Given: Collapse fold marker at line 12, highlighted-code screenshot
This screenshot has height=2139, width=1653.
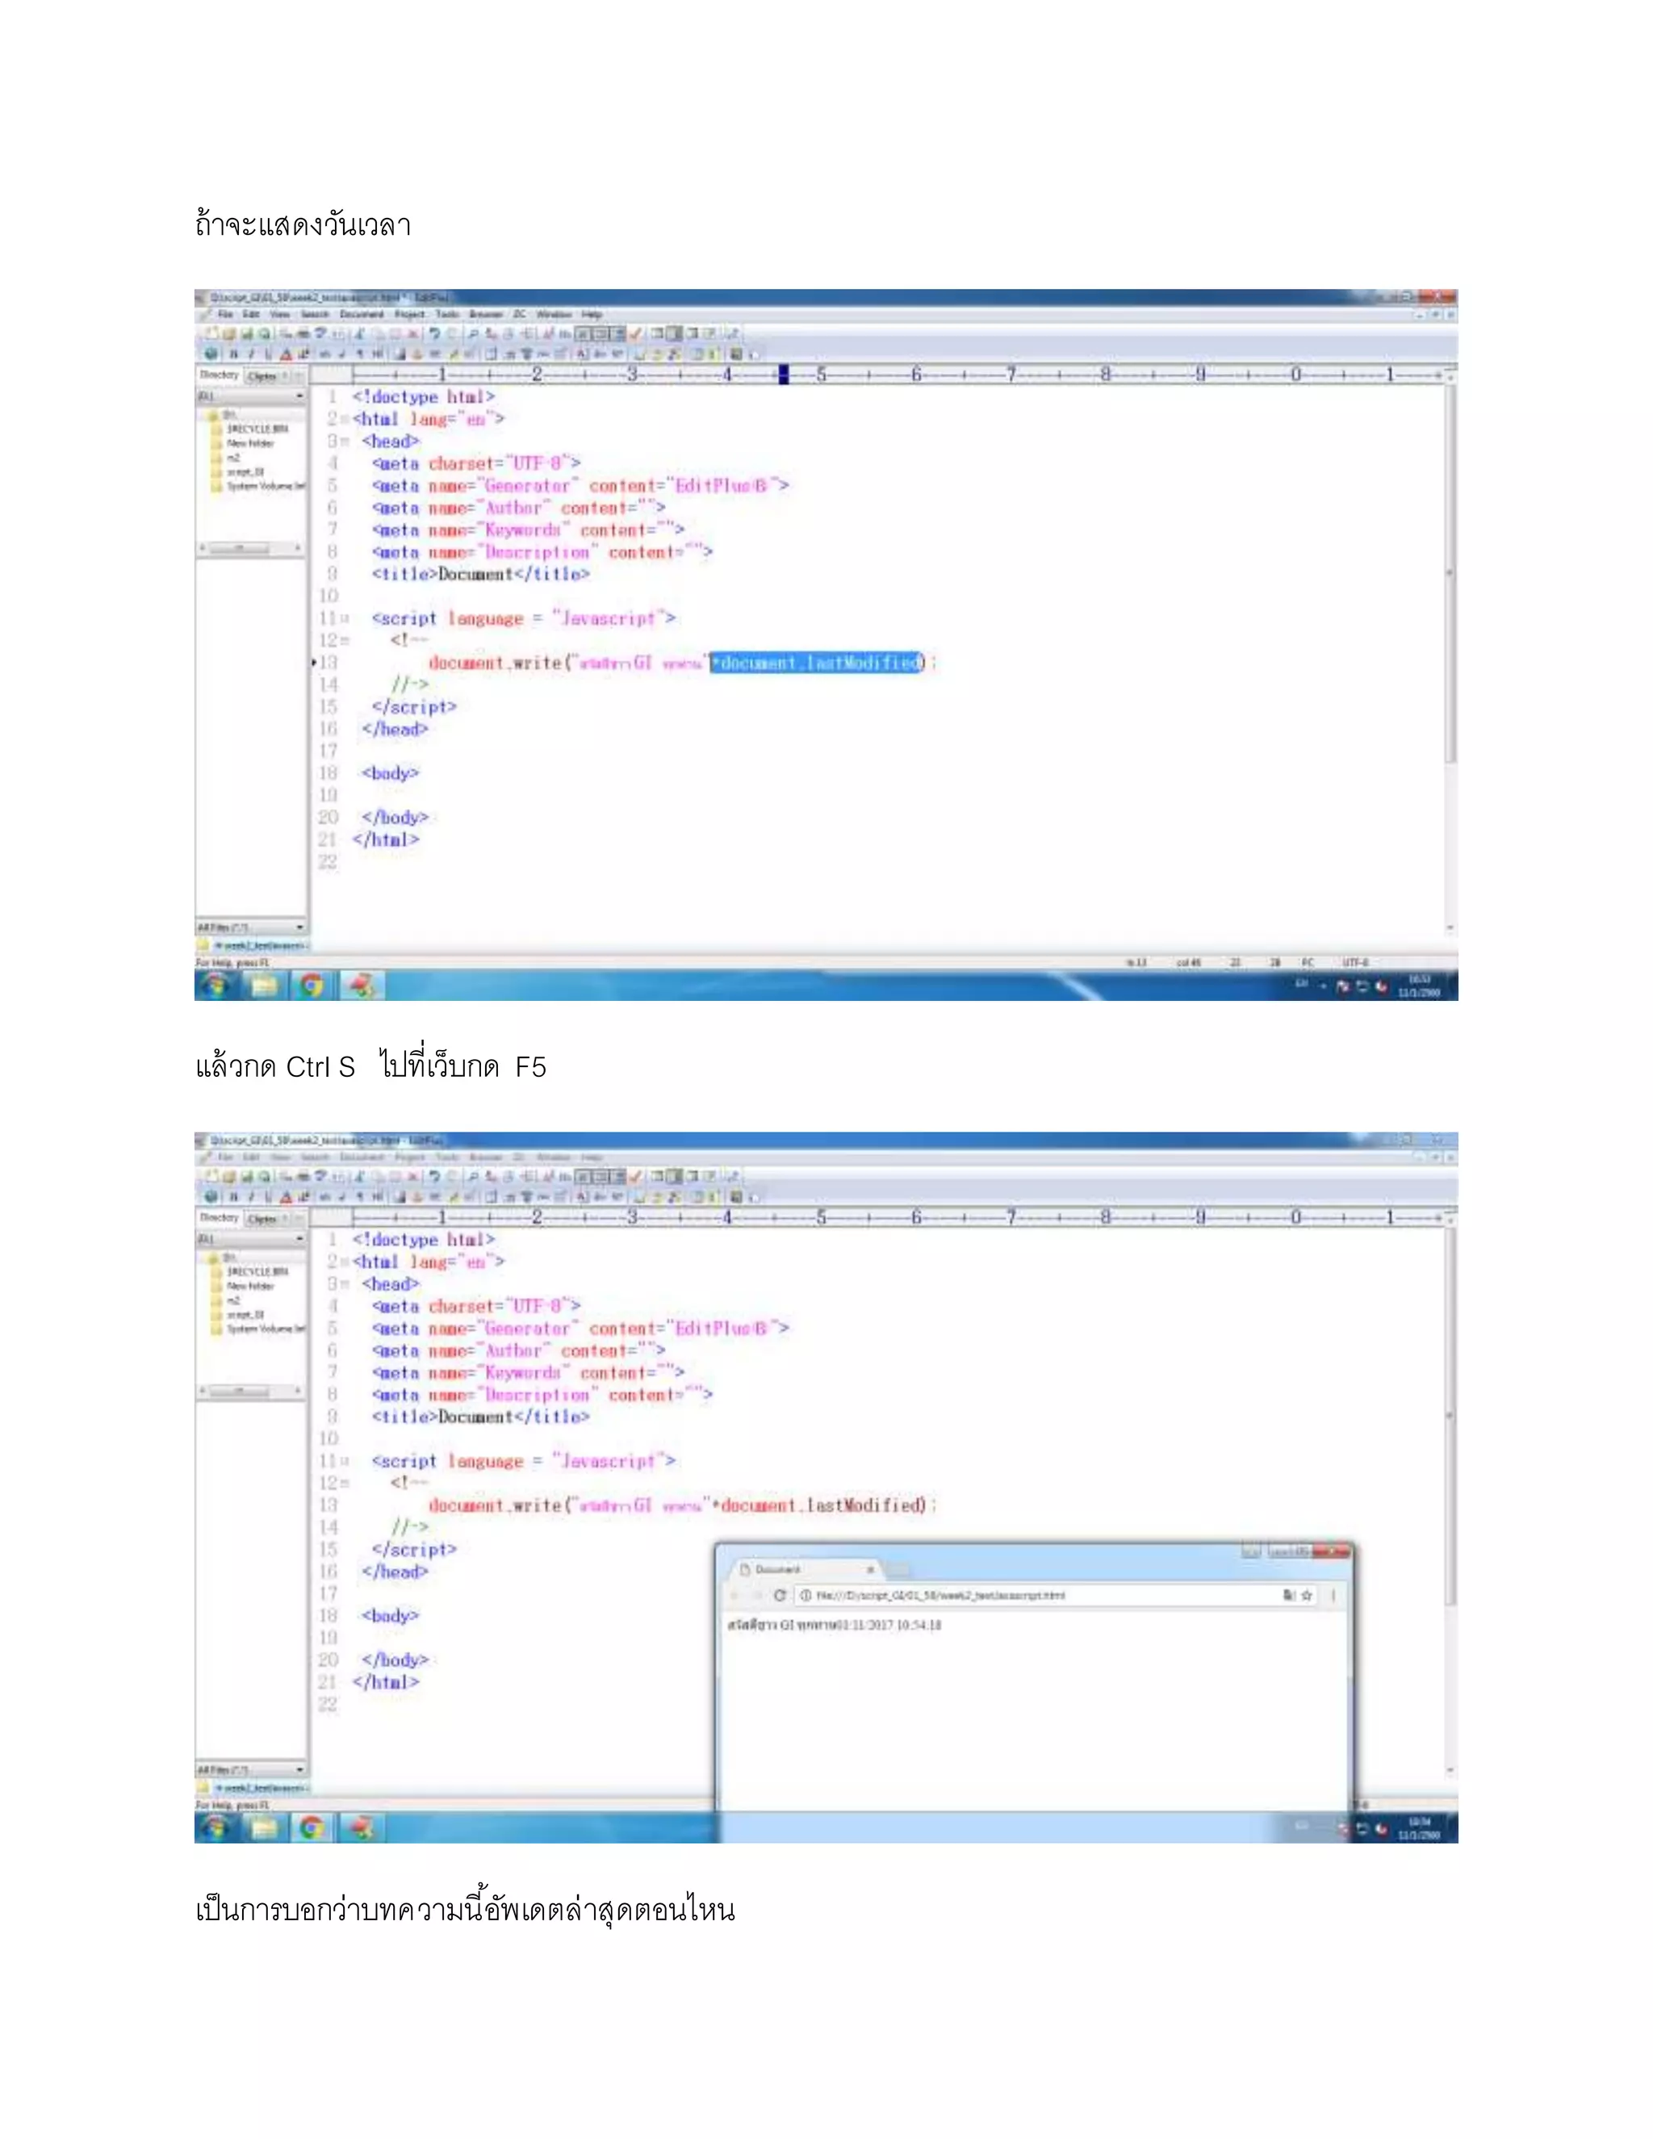Looking at the screenshot, I should 345,641.
